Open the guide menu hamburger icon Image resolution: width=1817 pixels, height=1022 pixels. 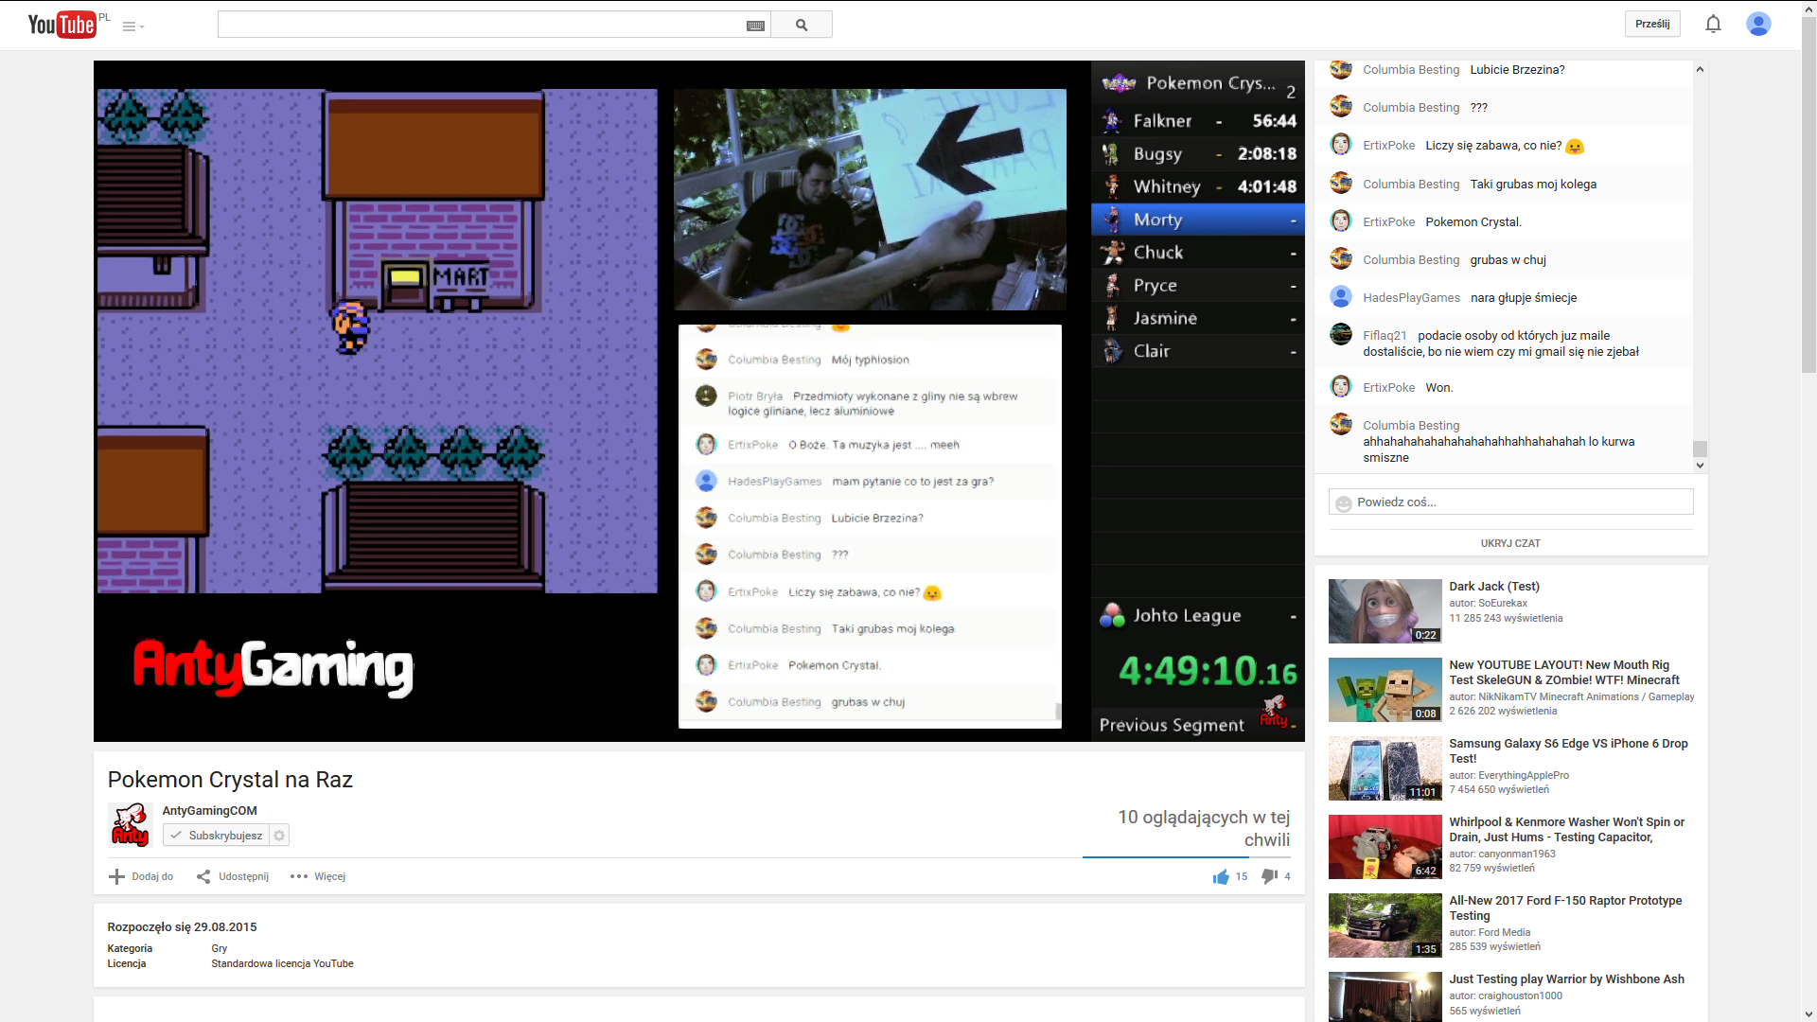point(131,26)
